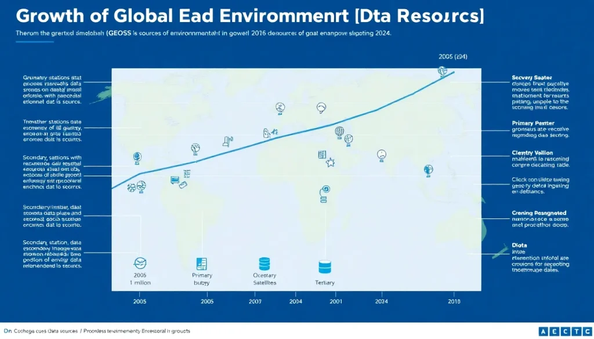This screenshot has height=339, width=594.
Task: Click the document page icon beside the star
Action: (322, 154)
